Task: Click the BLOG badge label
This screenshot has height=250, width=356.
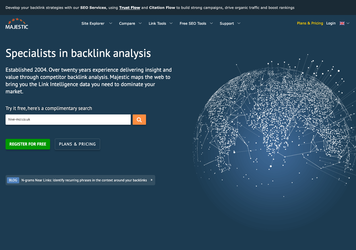Action: 13,180
